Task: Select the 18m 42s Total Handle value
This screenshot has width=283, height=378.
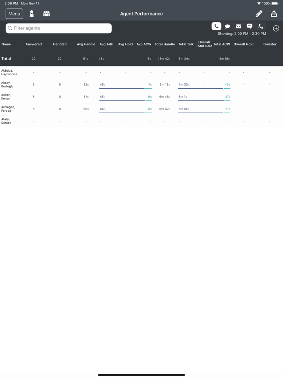Action: coord(164,59)
